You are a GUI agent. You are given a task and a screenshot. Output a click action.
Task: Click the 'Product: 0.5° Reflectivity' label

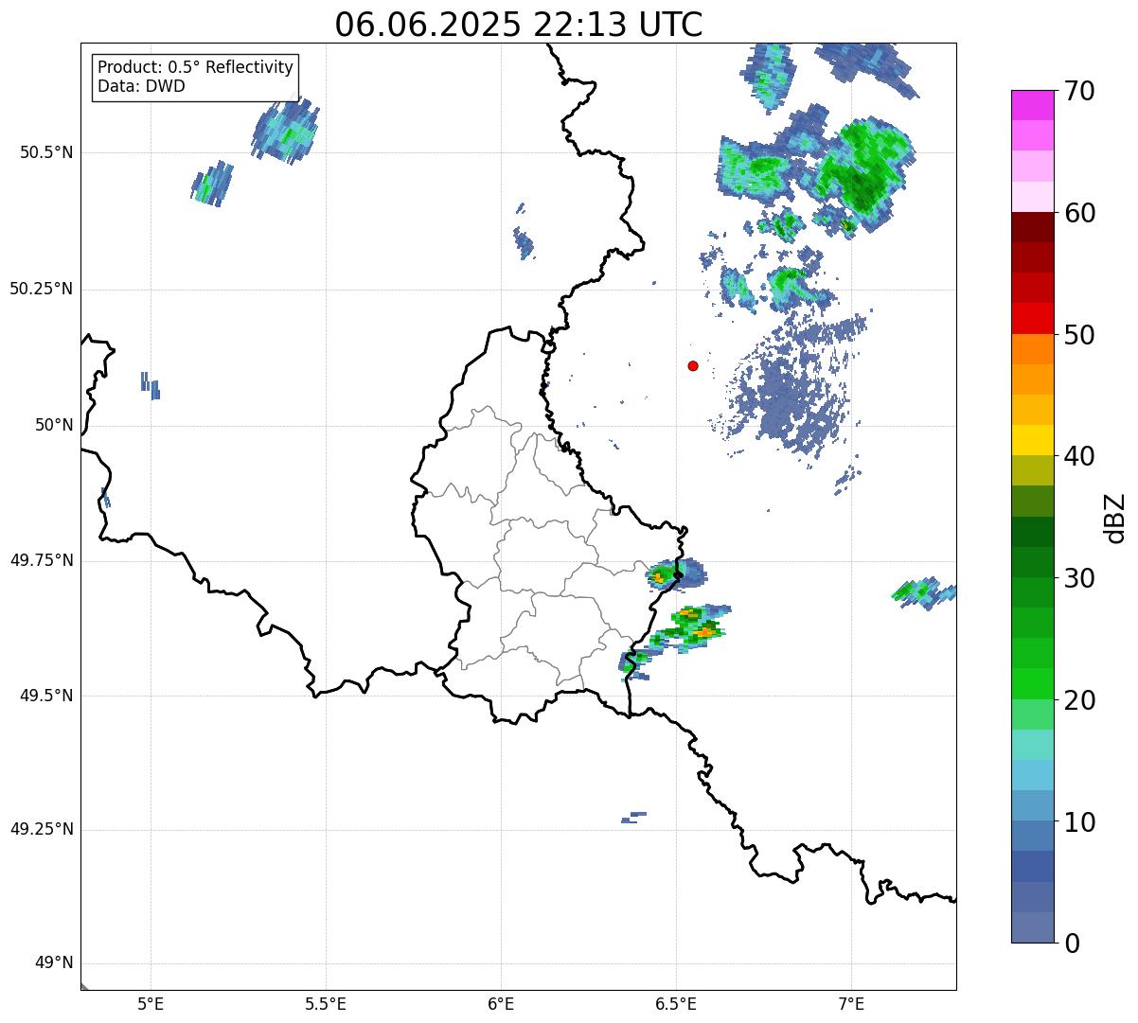[x=196, y=67]
